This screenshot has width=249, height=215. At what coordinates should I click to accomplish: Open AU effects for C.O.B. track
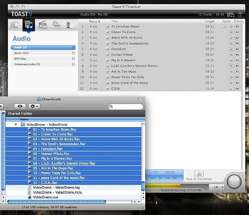[x=237, y=89]
